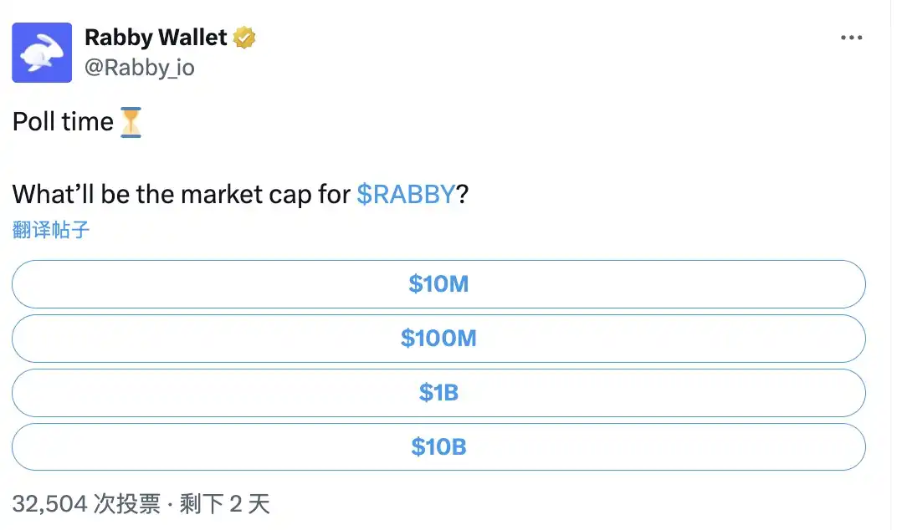The image size is (902, 530).
Task: Select the $1B poll choice
Action: point(438,393)
